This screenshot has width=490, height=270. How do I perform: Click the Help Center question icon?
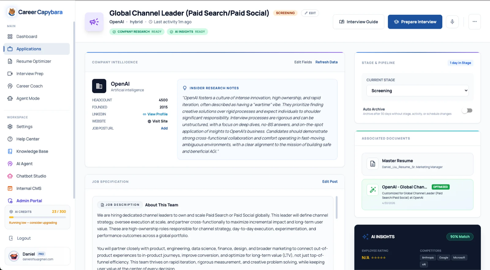pos(10,139)
